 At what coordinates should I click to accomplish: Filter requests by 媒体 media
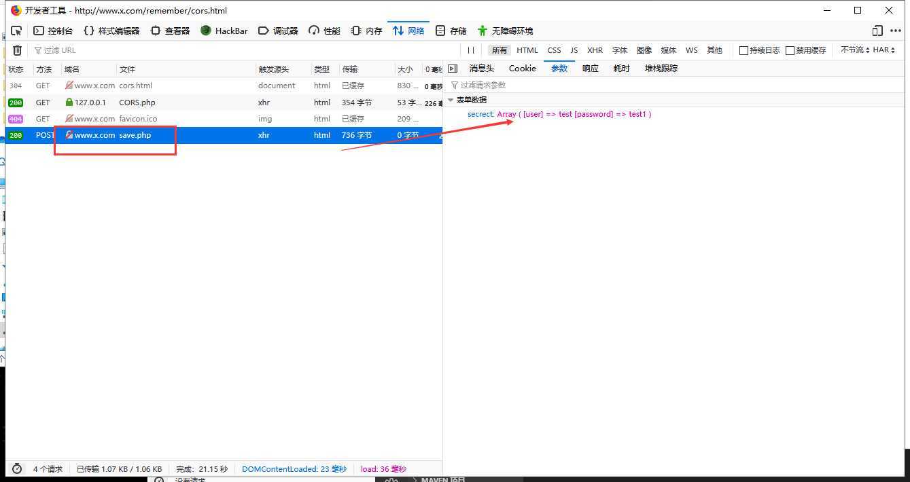coord(669,50)
